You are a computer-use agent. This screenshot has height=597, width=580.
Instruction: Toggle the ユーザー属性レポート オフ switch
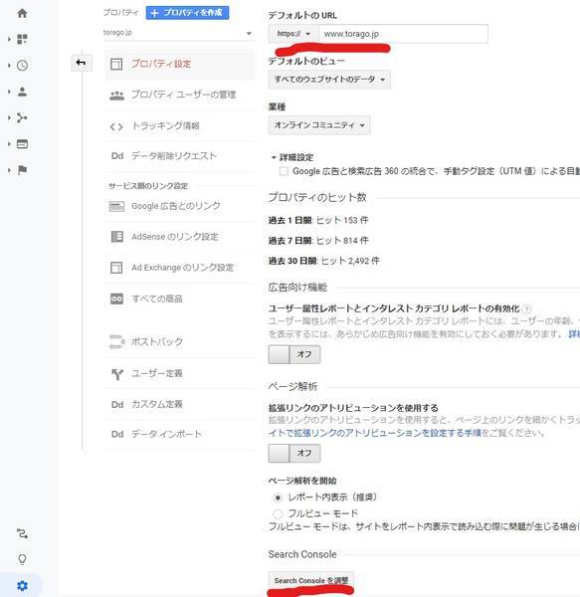(294, 354)
